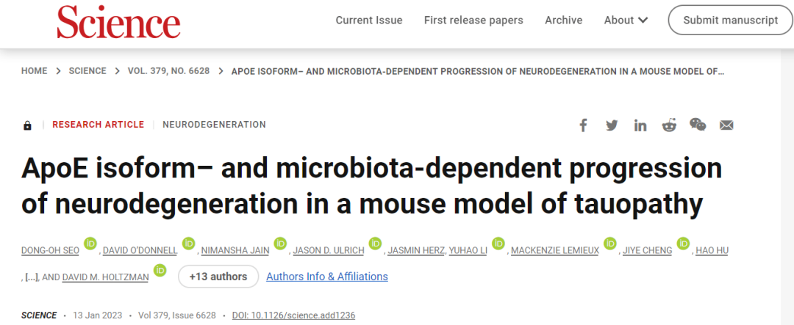Follow the DOI 10.1126/science.add1236 link
Image resolution: width=794 pixels, height=325 pixels.
(293, 315)
